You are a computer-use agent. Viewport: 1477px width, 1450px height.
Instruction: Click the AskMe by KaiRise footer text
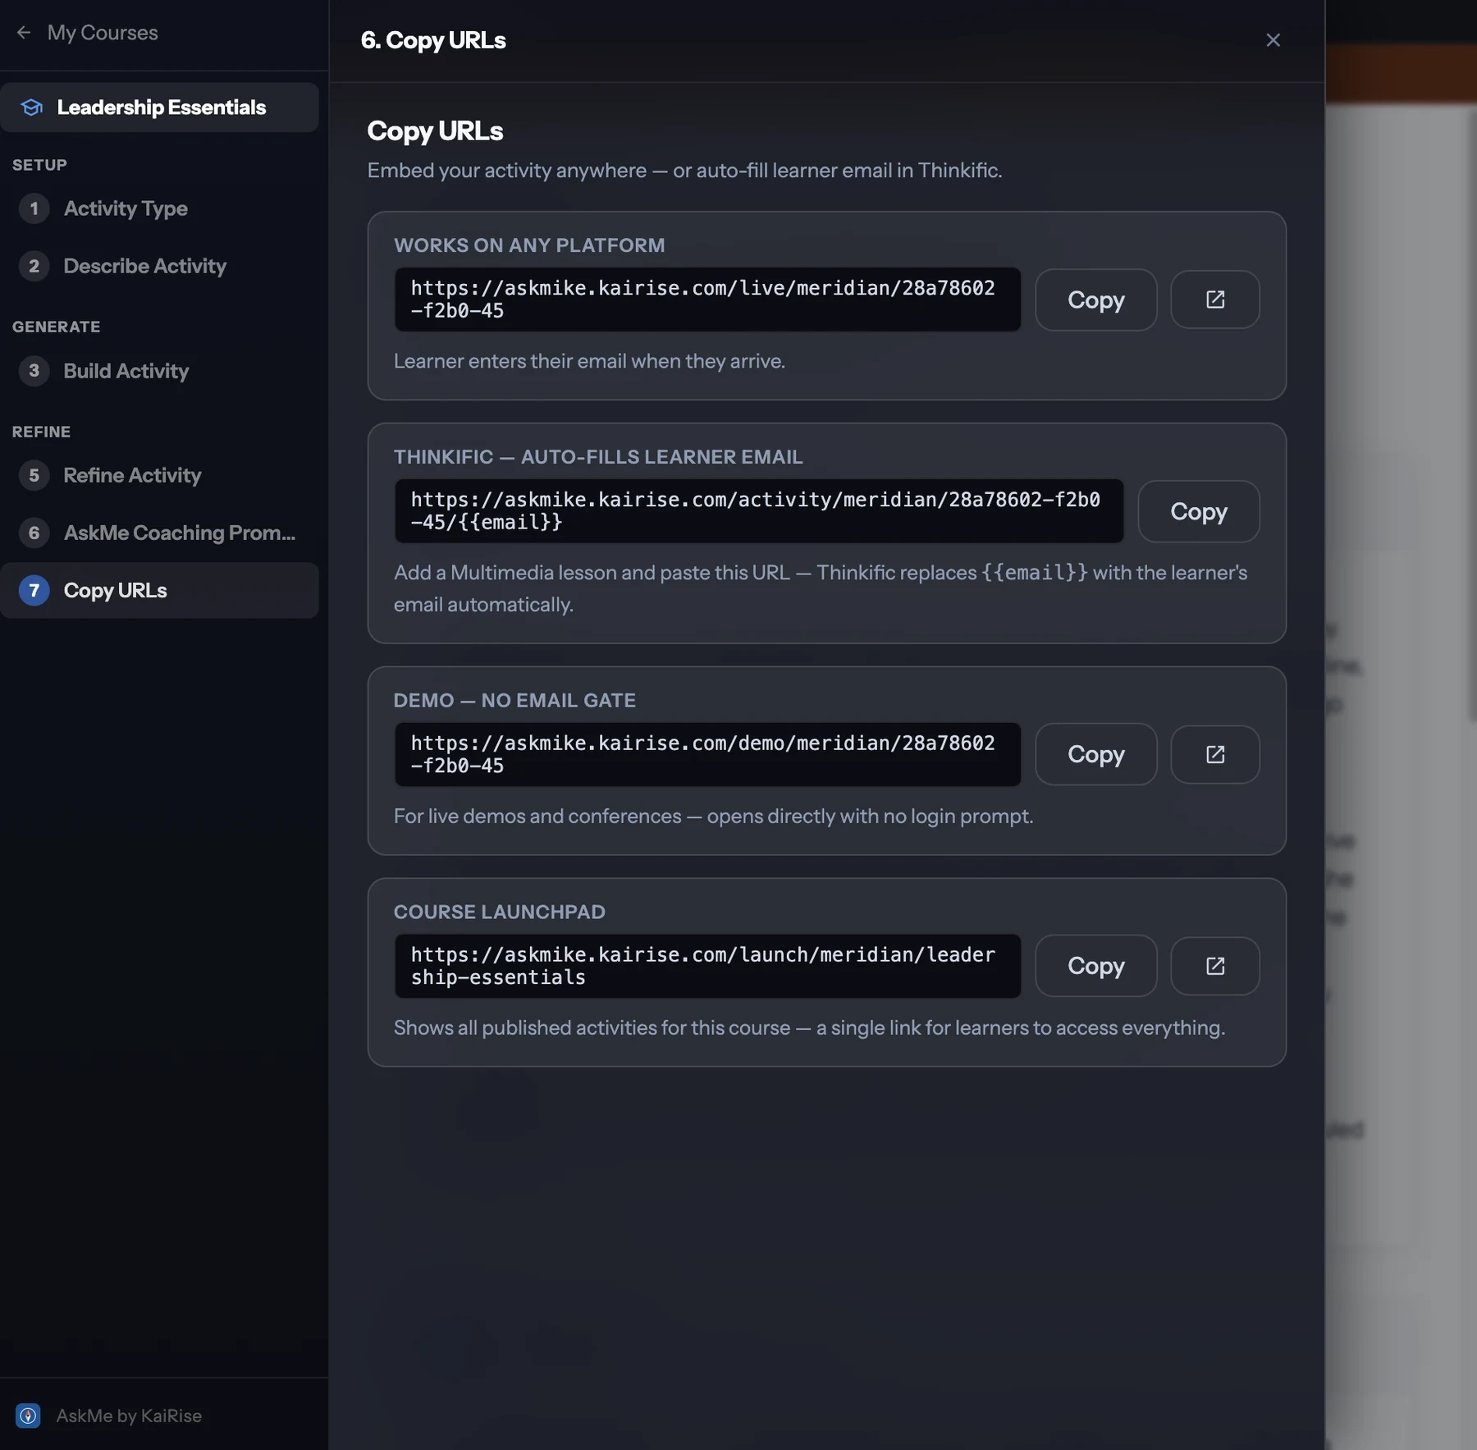[x=129, y=1416]
